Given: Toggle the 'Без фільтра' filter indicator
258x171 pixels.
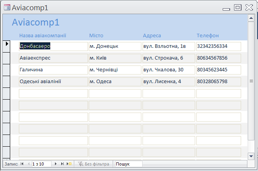Looking at the screenshot, I should coord(93,164).
